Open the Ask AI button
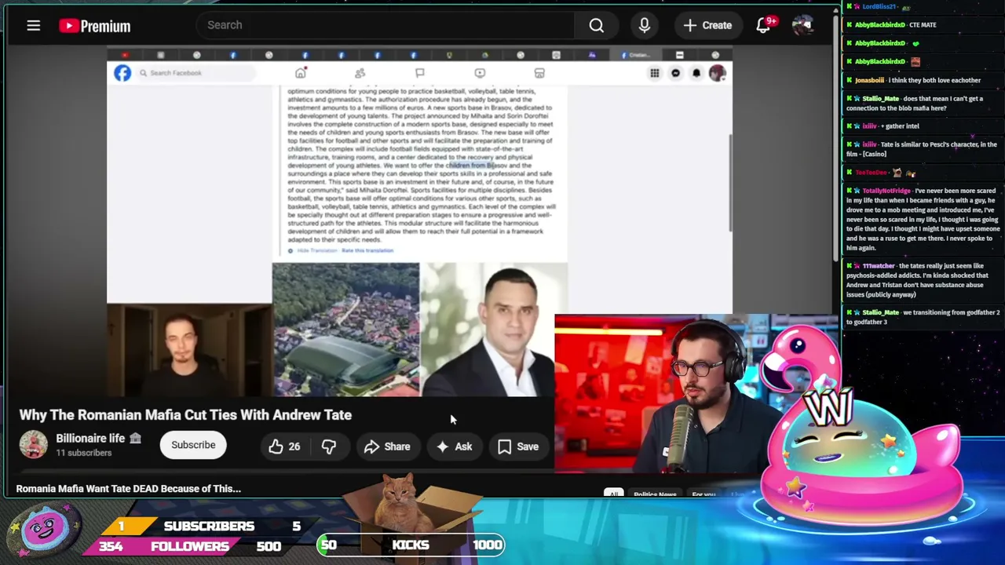Screen dimensions: 1005x565 click(454, 447)
